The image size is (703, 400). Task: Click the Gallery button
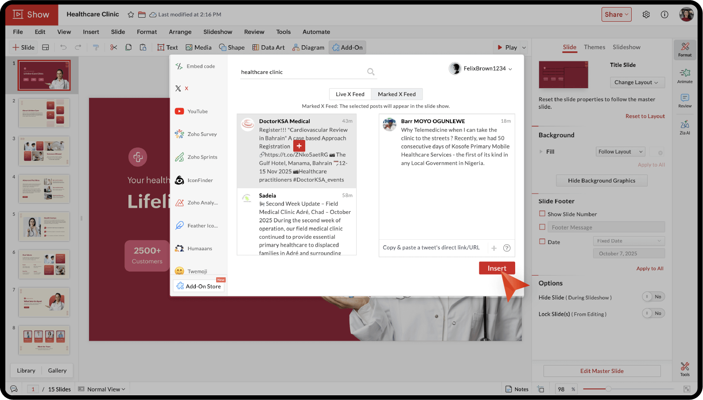point(57,371)
